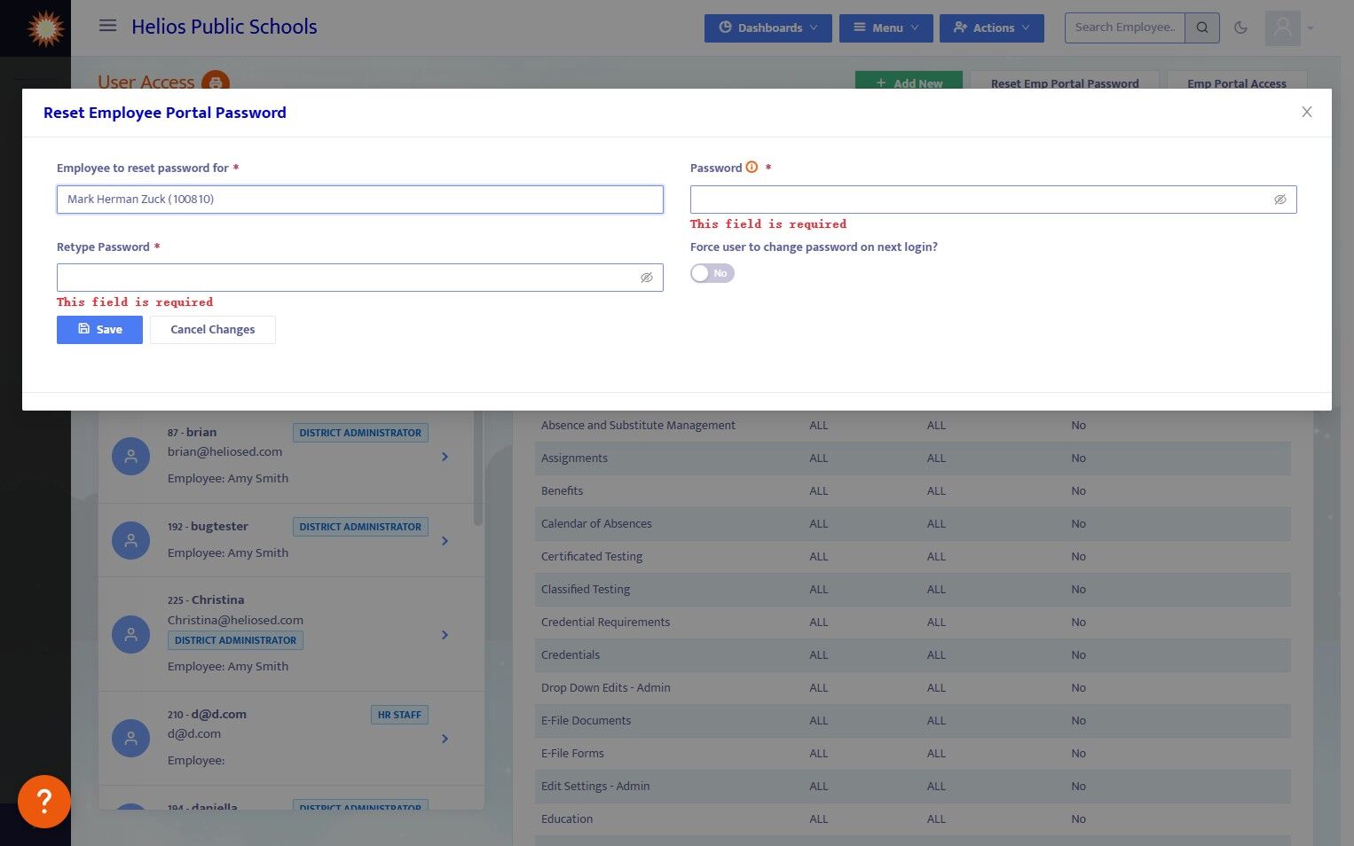Click the Helios sunburst logo

pyautogui.click(x=45, y=28)
